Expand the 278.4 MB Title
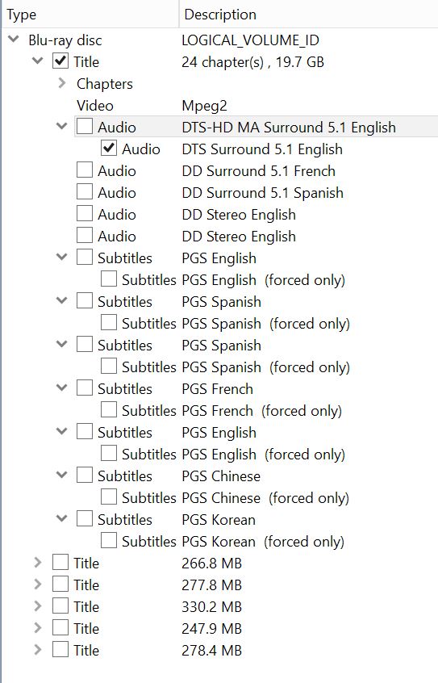 tap(38, 649)
